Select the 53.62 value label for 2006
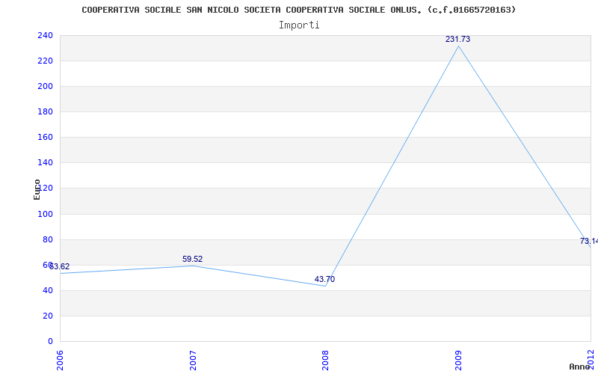The width and height of the screenshot is (598, 374). (x=60, y=267)
